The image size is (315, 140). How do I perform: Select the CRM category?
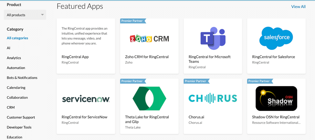(11, 107)
